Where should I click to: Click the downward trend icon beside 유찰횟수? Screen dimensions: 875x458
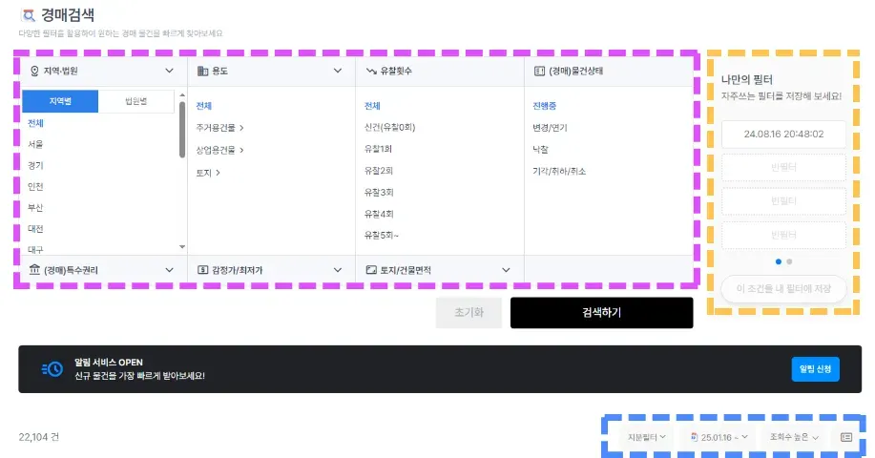(371, 71)
